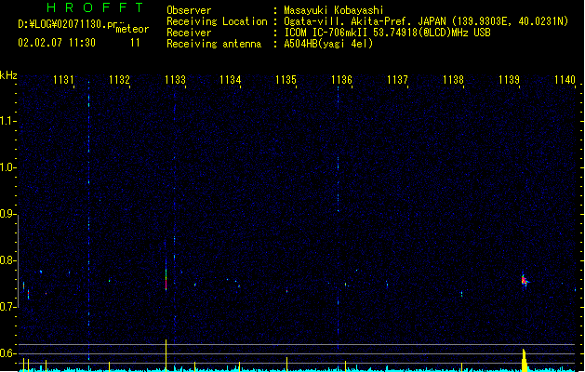Click the bright meteor echo near 1139
The height and width of the screenshot is (372, 585).
pyautogui.click(x=525, y=281)
